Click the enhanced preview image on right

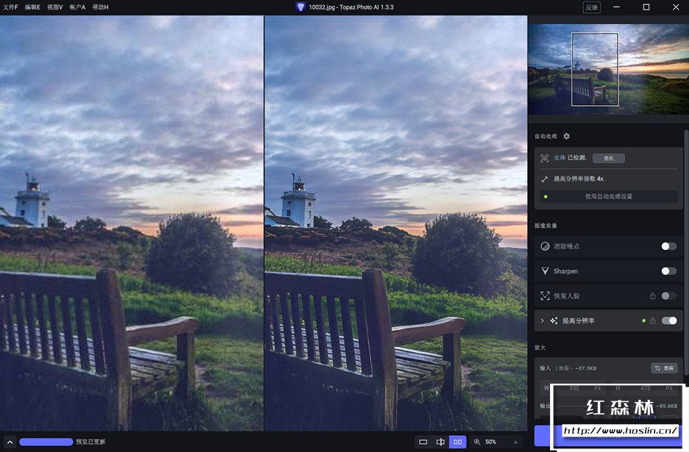(396, 223)
